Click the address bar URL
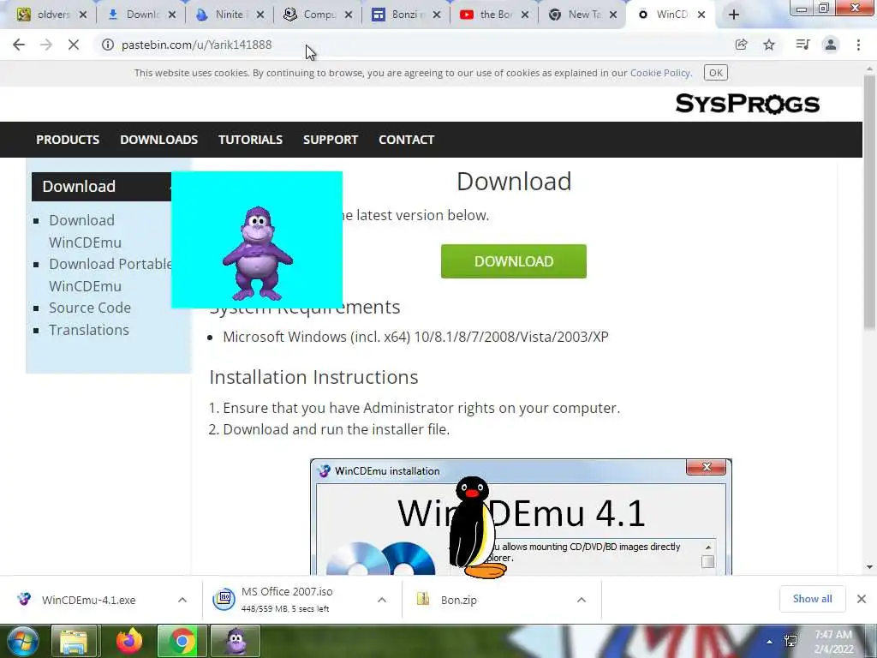 (x=196, y=45)
